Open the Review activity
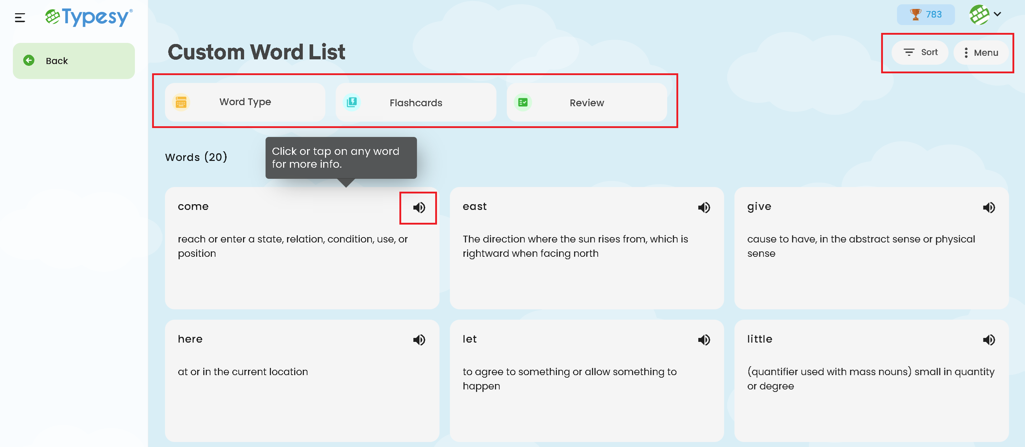 pos(587,102)
